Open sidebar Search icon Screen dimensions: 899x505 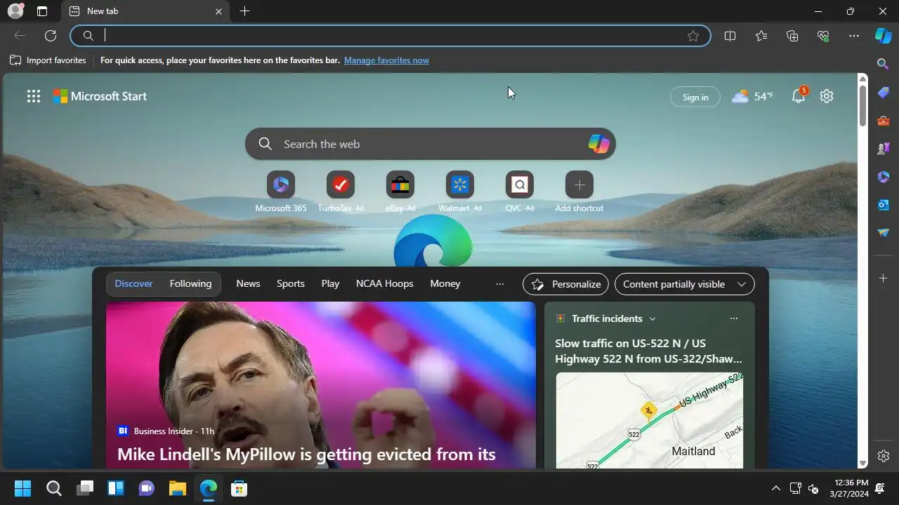click(884, 64)
